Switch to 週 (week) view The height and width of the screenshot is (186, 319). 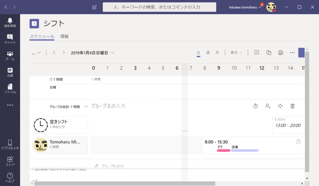click(x=207, y=53)
